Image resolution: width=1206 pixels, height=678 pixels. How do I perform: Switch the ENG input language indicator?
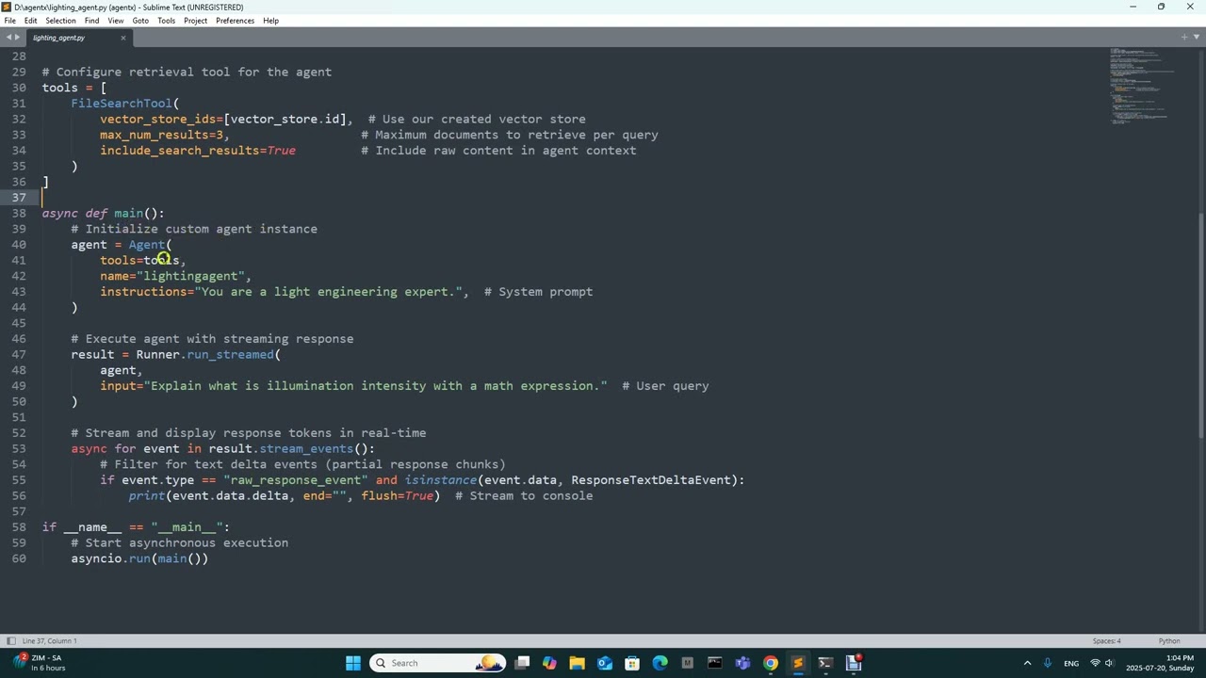tap(1071, 663)
